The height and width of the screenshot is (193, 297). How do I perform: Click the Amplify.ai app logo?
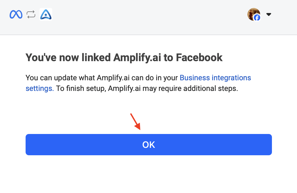(46, 14)
